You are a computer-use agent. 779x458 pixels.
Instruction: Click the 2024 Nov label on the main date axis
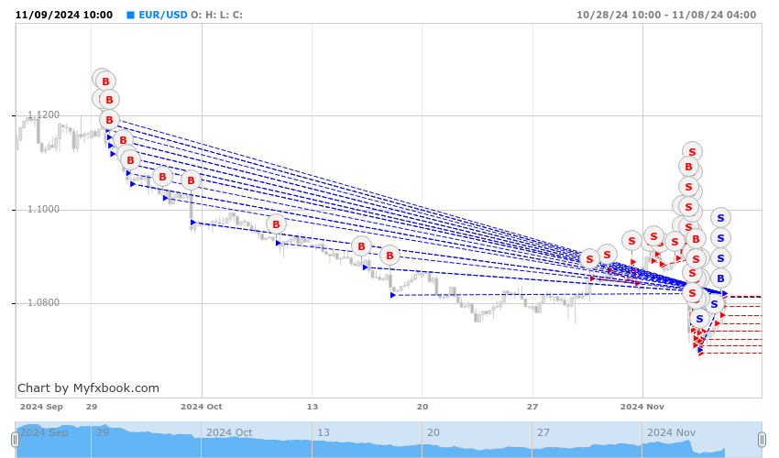[x=642, y=407]
